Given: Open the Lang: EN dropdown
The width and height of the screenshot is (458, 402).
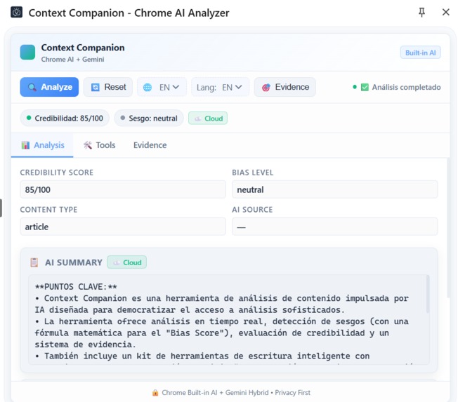Looking at the screenshot, I should [221, 87].
